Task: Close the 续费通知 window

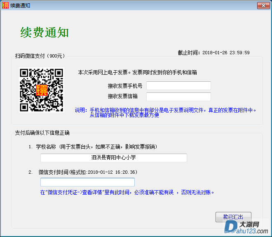Action: (263, 5)
